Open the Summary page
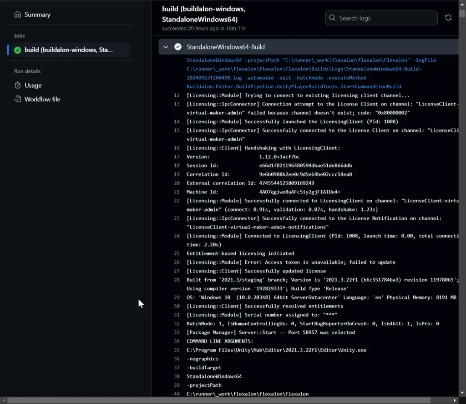Viewport: 466px width, 404px height. 36,14
